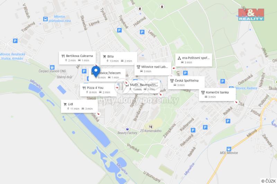Image resolution: width=277 pixels, height=184 pixels.
Task: Click the Milovice průmyslová zóna bus stop icon
Action: [x=45, y=19]
